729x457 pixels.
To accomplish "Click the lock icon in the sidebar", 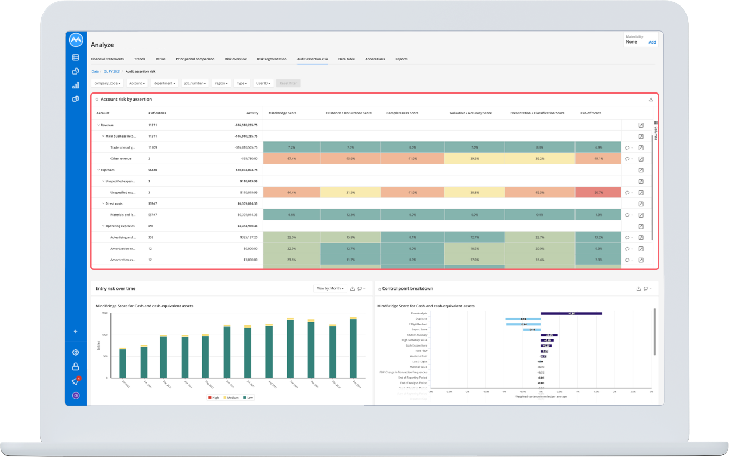I will (76, 367).
